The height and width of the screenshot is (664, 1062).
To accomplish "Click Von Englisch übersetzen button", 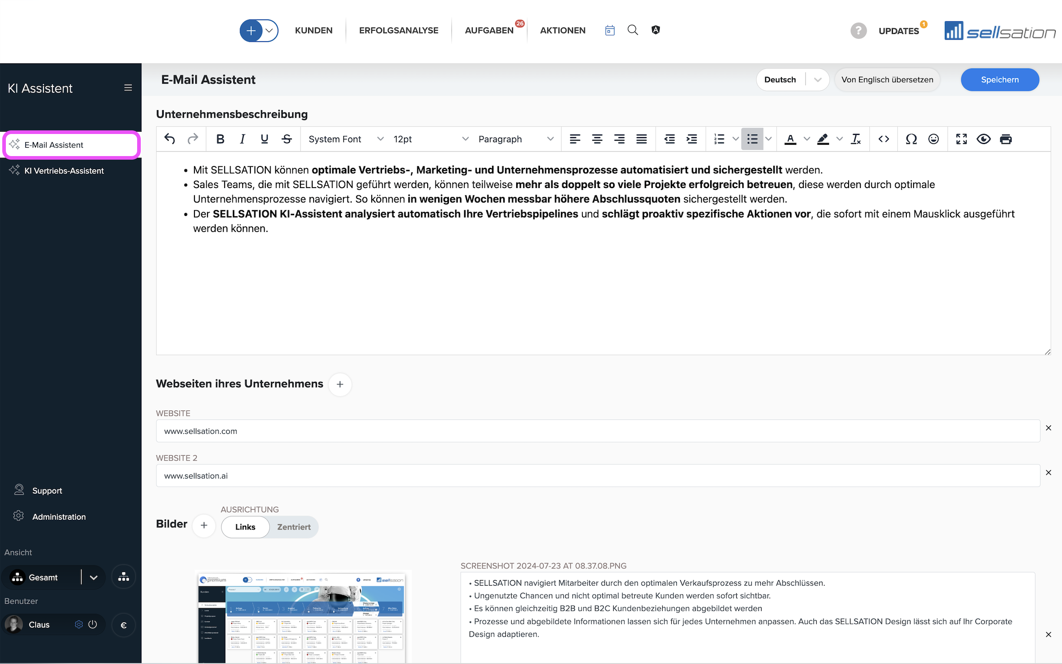I will 887,80.
